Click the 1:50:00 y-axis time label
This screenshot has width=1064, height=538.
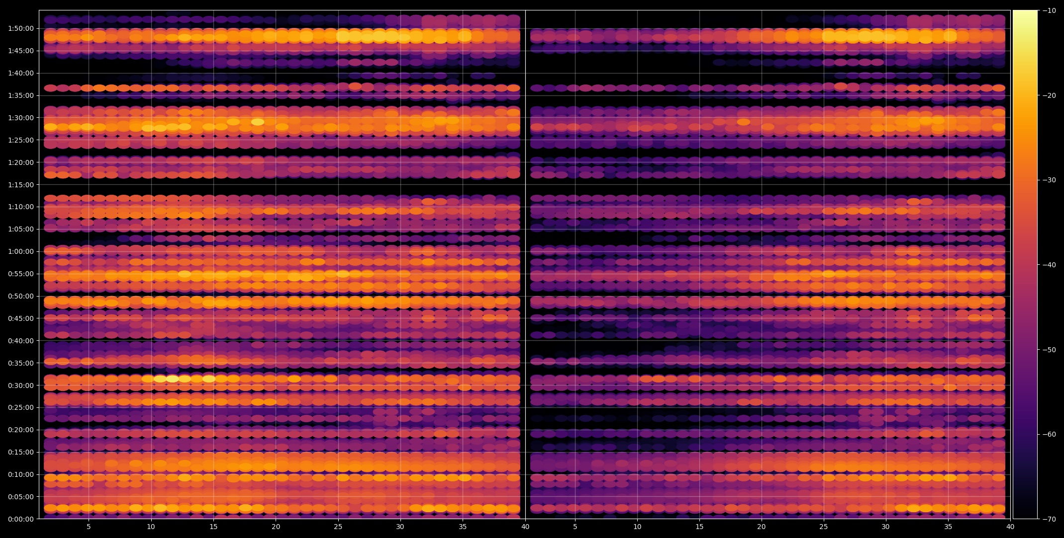tap(20, 28)
